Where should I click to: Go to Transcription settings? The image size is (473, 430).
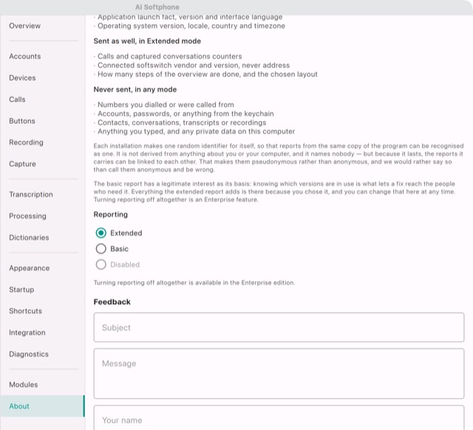(x=31, y=195)
